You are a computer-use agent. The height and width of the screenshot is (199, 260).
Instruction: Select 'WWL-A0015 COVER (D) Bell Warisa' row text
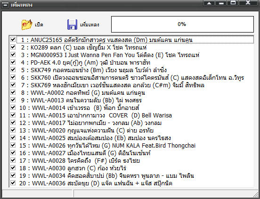click(x=96, y=116)
